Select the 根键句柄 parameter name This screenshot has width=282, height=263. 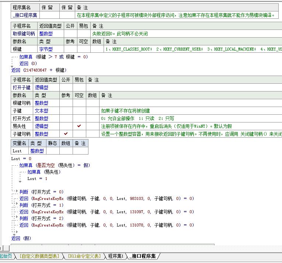pyautogui.click(x=22, y=103)
